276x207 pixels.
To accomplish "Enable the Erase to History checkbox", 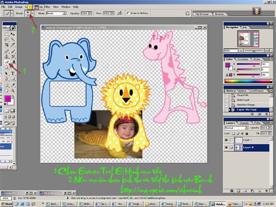I will point(128,13).
